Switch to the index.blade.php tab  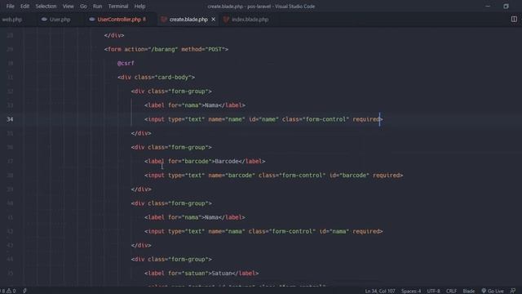pos(250,20)
